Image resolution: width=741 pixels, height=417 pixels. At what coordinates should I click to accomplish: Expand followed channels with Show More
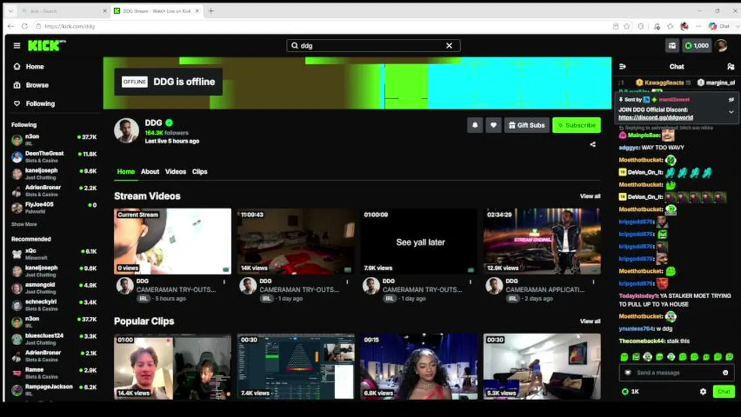coord(24,224)
